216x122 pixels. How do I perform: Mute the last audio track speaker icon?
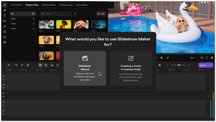pyautogui.click(x=3, y=111)
